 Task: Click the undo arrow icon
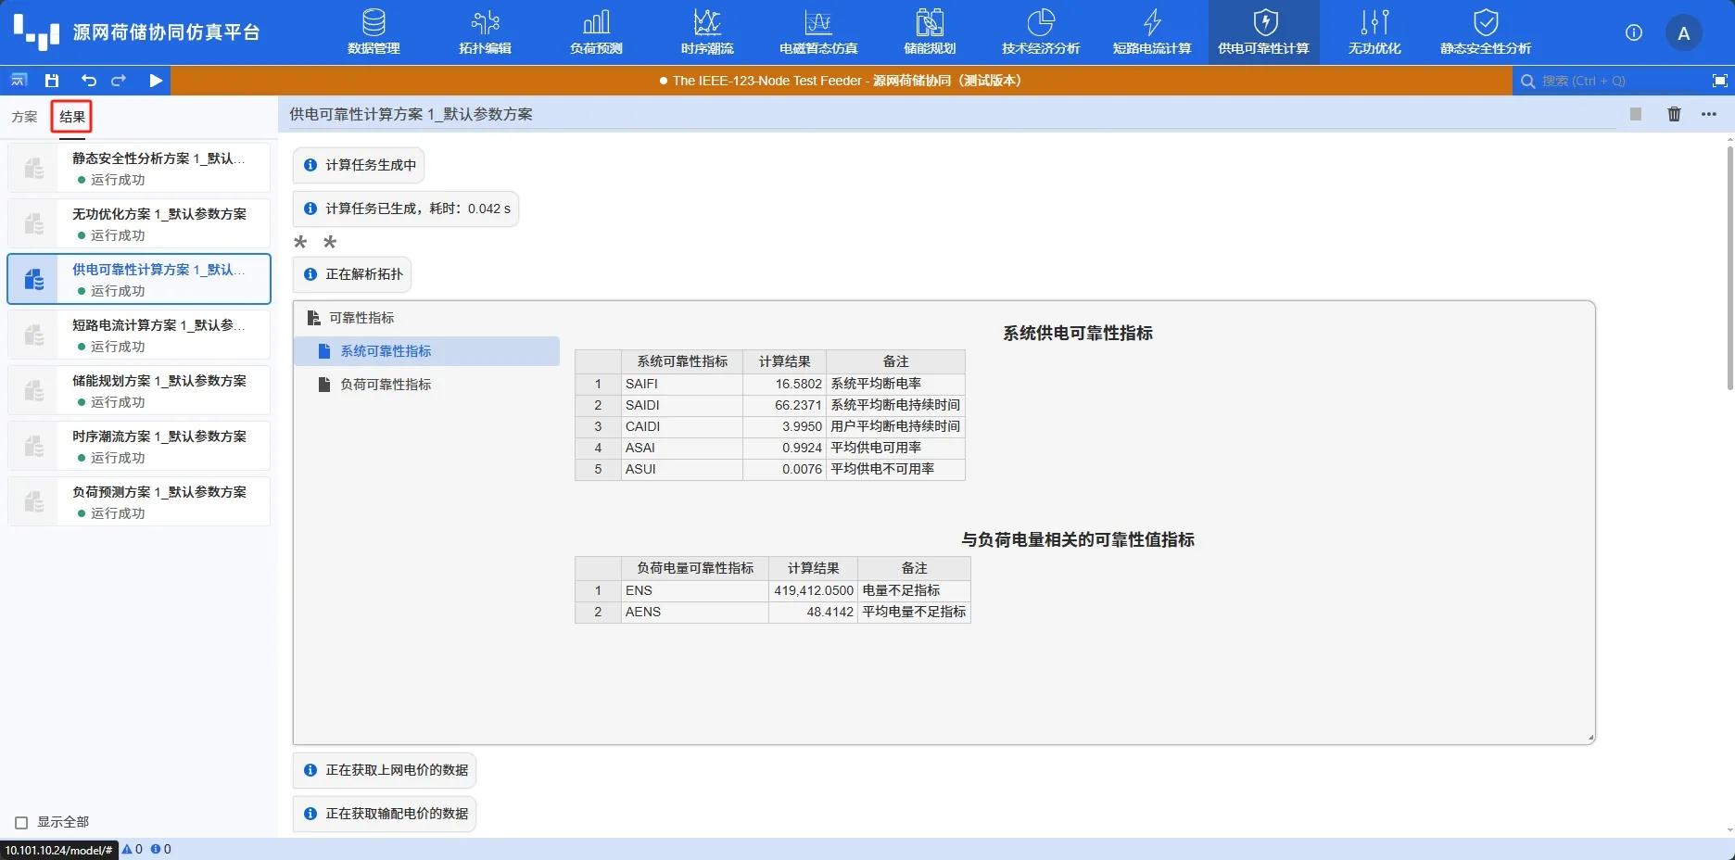click(88, 81)
